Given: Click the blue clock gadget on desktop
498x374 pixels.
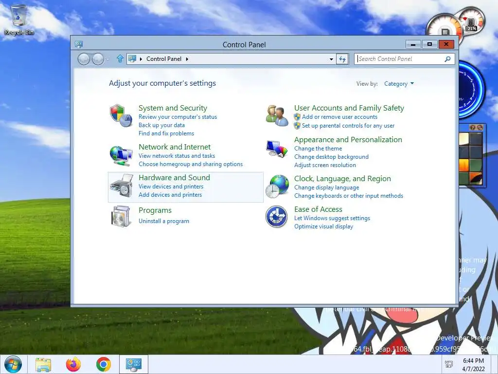Looking at the screenshot, I should (x=471, y=90).
